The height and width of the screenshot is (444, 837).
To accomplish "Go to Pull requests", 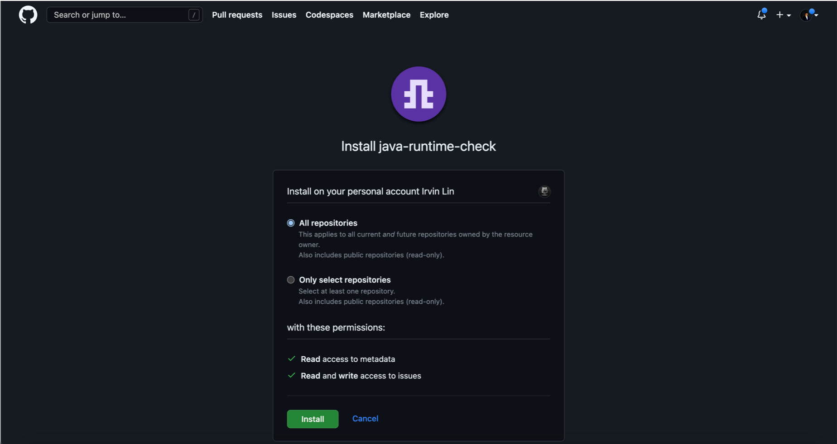I will [237, 15].
